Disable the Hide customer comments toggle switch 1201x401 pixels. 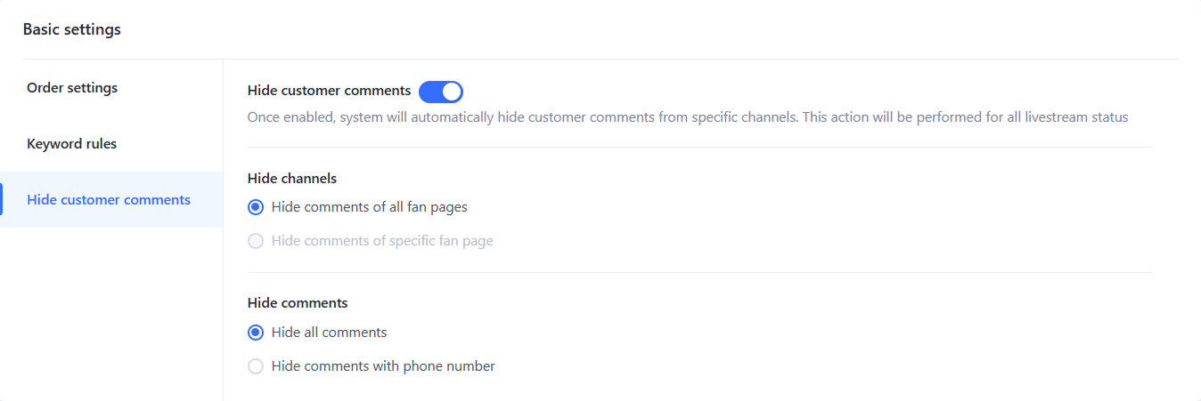tap(441, 91)
